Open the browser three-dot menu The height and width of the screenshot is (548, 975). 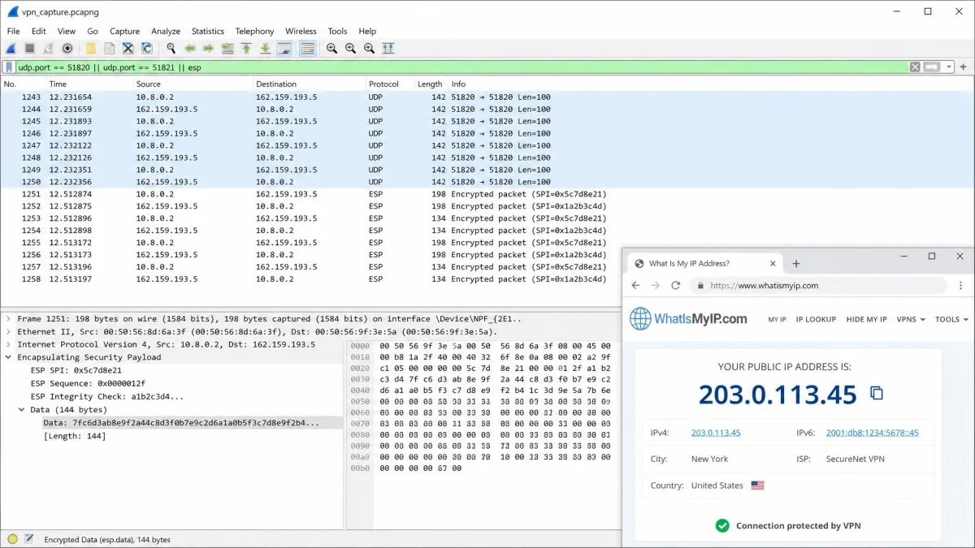tap(961, 286)
